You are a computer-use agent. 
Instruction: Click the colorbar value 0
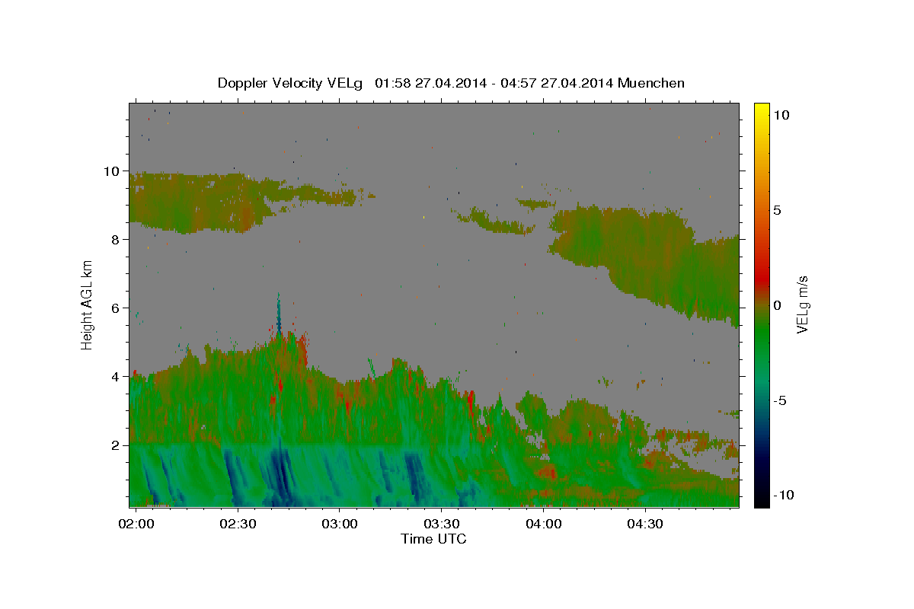(777, 304)
